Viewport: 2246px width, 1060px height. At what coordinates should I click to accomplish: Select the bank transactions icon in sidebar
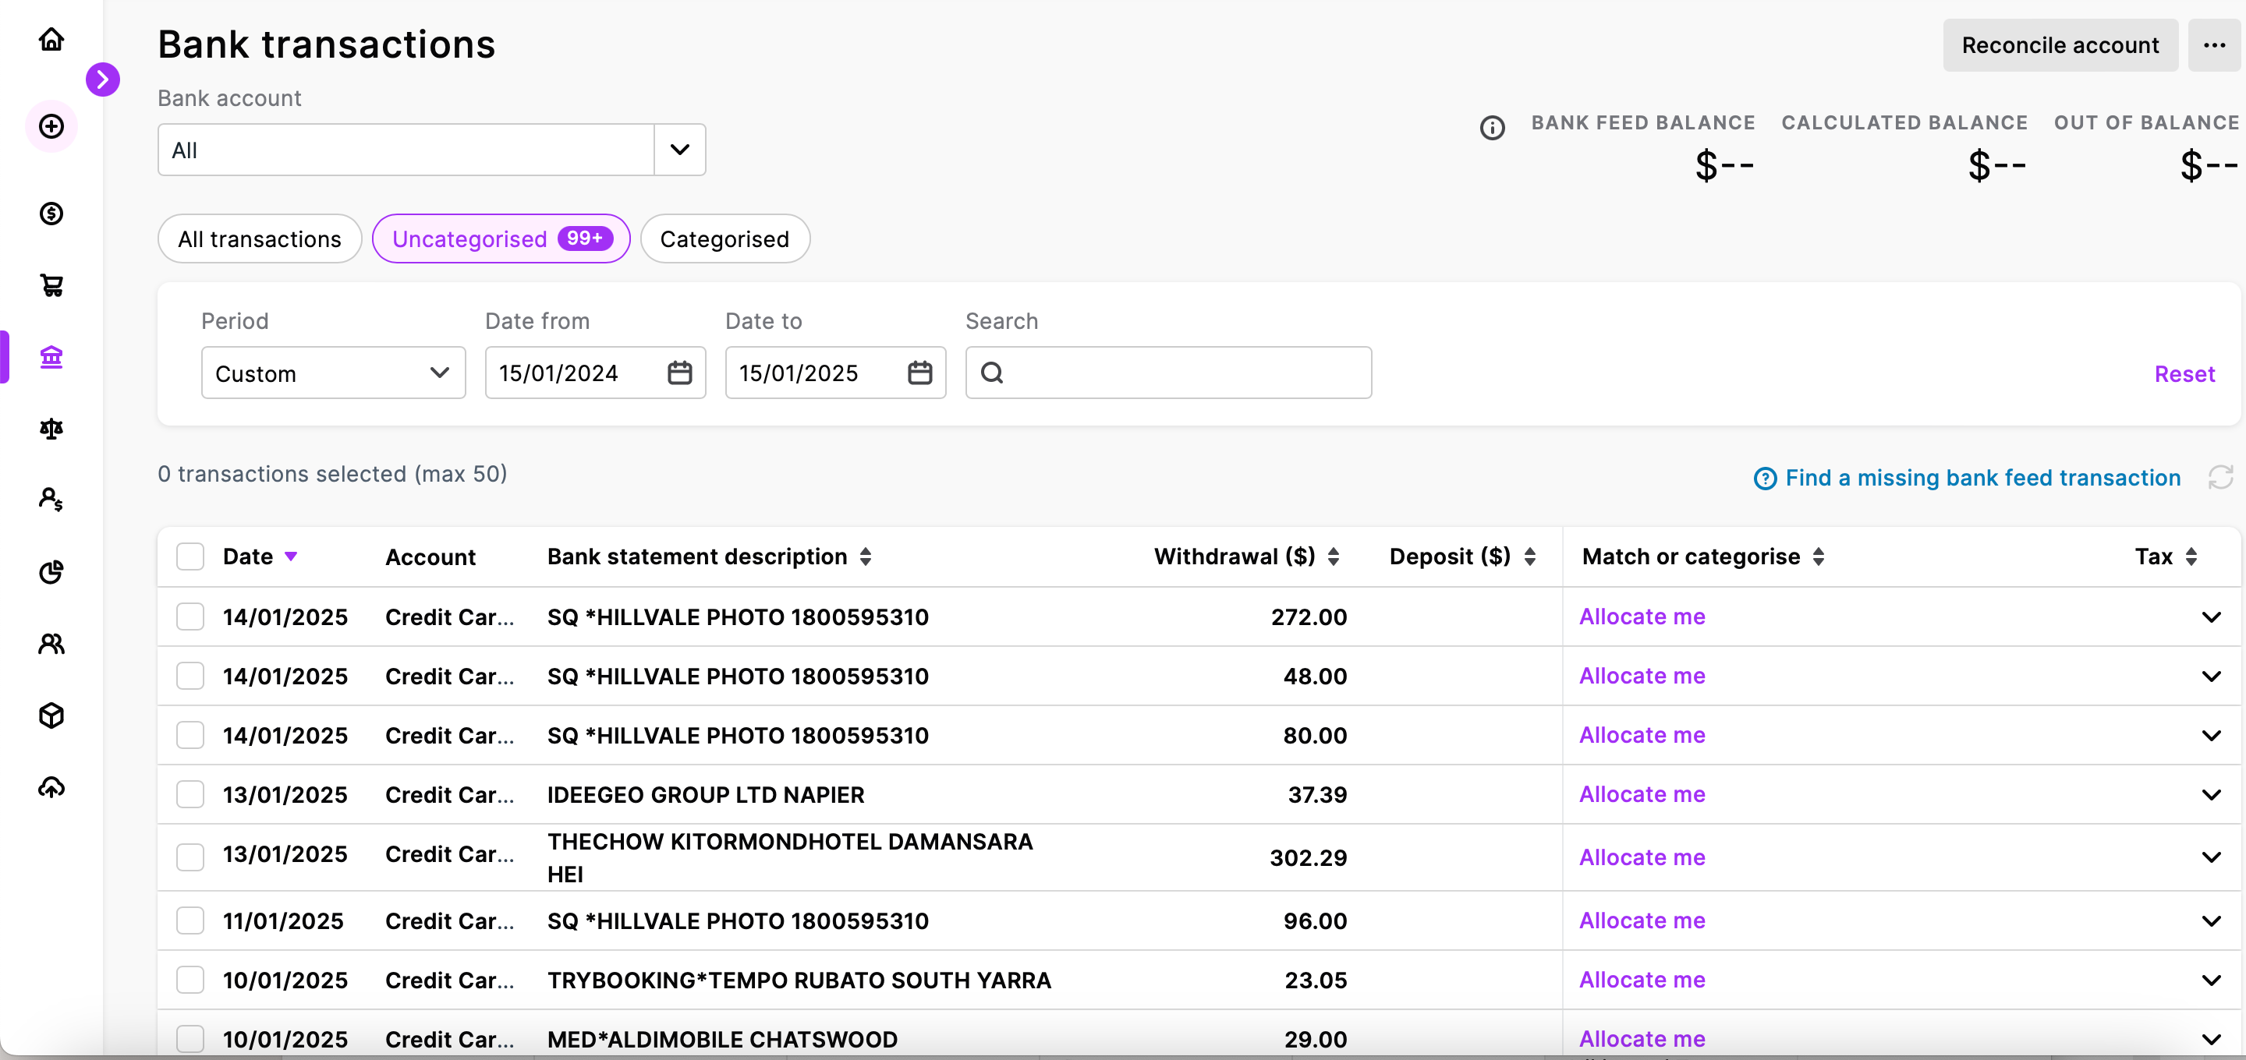[x=51, y=356]
